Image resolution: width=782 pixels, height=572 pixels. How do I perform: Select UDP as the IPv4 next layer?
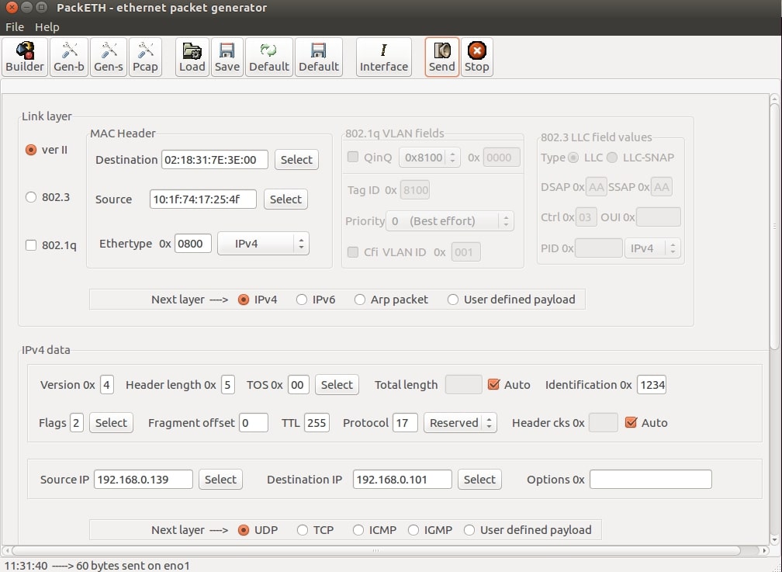(x=244, y=530)
